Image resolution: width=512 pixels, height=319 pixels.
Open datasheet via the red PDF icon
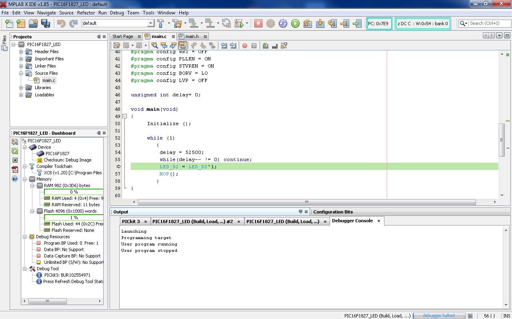pyautogui.click(x=15, y=169)
